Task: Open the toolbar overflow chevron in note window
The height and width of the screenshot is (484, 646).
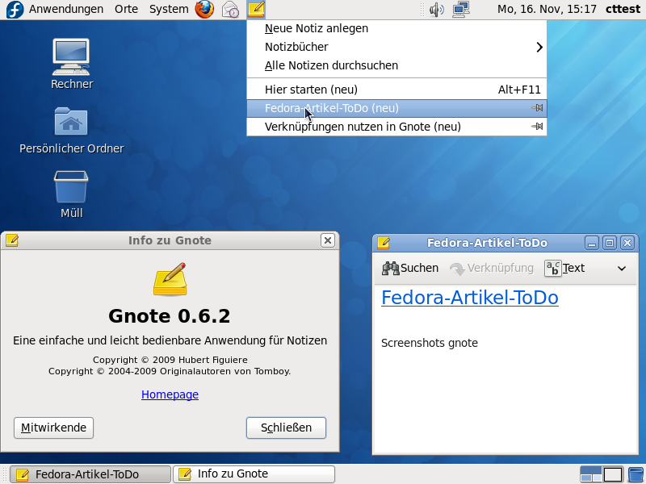Action: [622, 269]
